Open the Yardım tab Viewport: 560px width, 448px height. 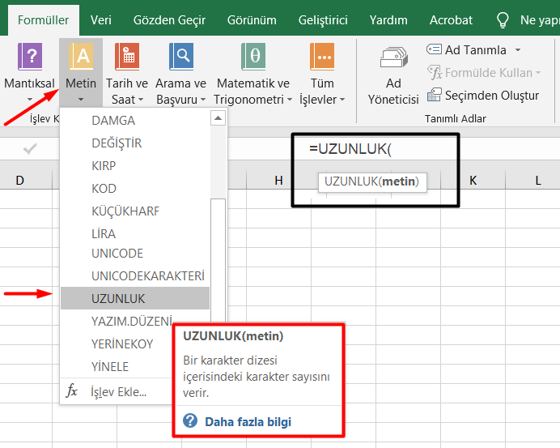[x=388, y=20]
